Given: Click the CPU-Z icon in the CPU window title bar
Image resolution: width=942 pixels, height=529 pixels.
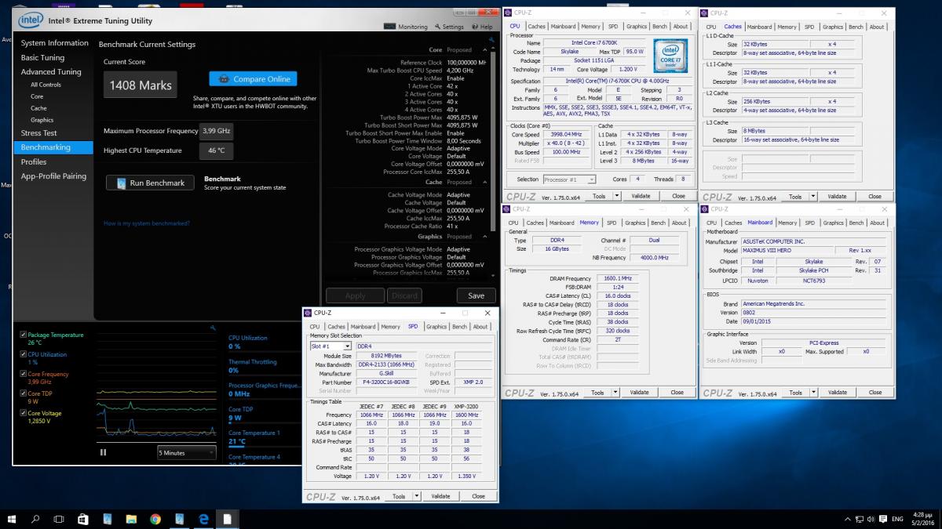Looking at the screenshot, I should pyautogui.click(x=507, y=13).
